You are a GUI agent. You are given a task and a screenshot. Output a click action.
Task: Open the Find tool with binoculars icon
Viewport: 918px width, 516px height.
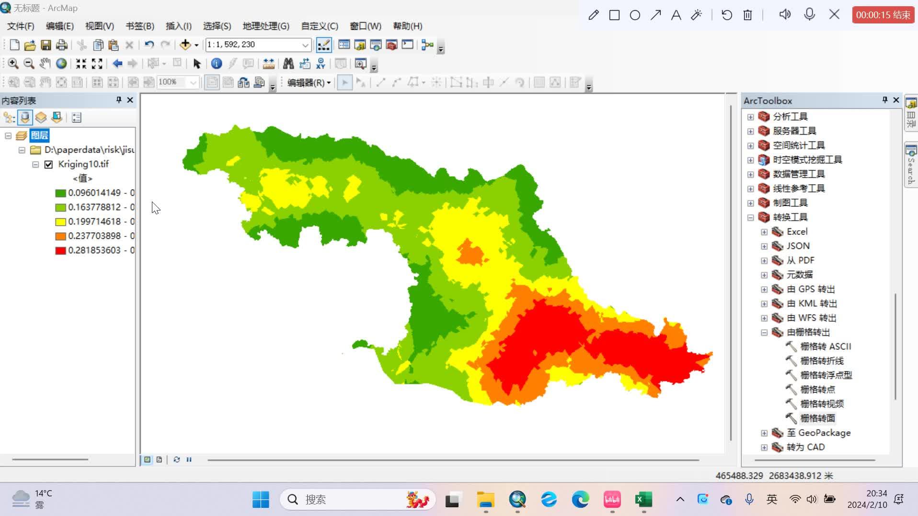(288, 63)
